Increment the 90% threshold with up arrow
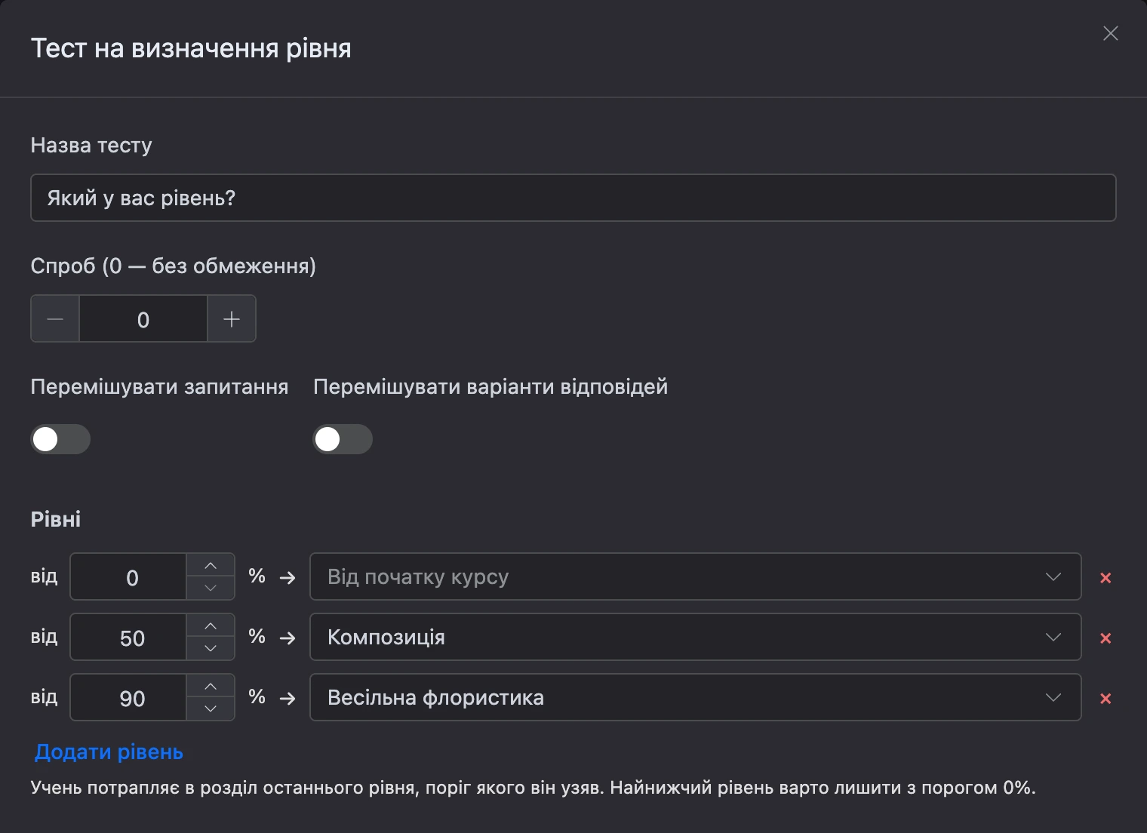Image resolution: width=1147 pixels, height=833 pixels. (211, 686)
